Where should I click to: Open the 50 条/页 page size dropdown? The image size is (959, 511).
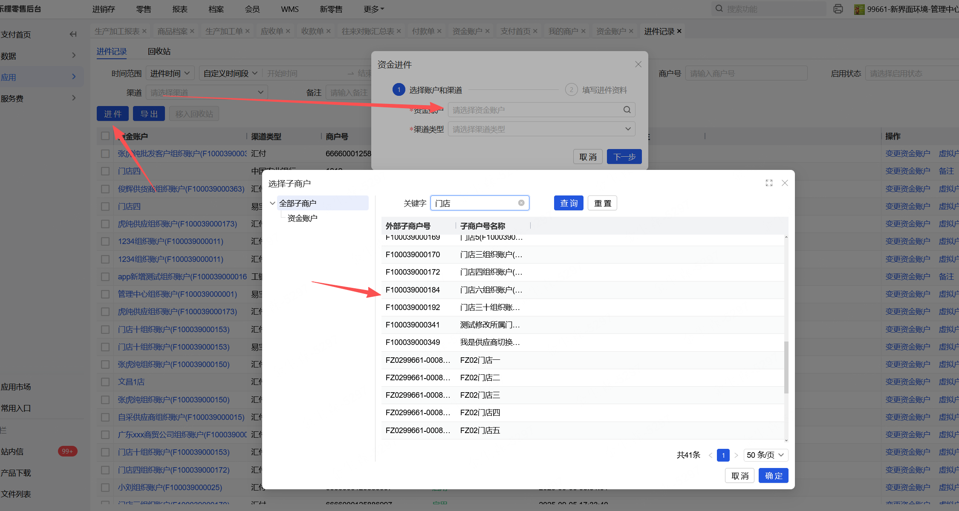click(765, 455)
